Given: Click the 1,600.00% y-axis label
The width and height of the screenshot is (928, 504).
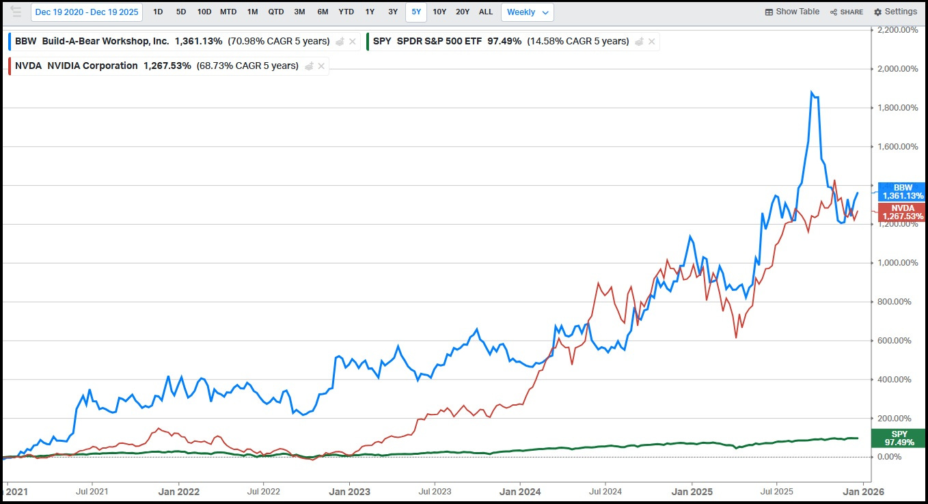Looking at the screenshot, I should pyautogui.click(x=898, y=147).
